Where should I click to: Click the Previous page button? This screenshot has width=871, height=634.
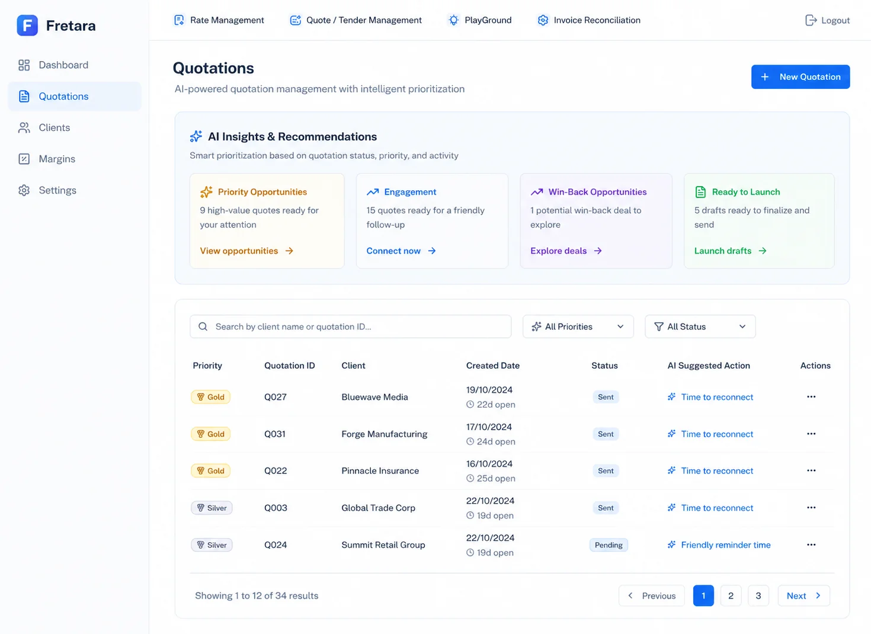point(652,595)
